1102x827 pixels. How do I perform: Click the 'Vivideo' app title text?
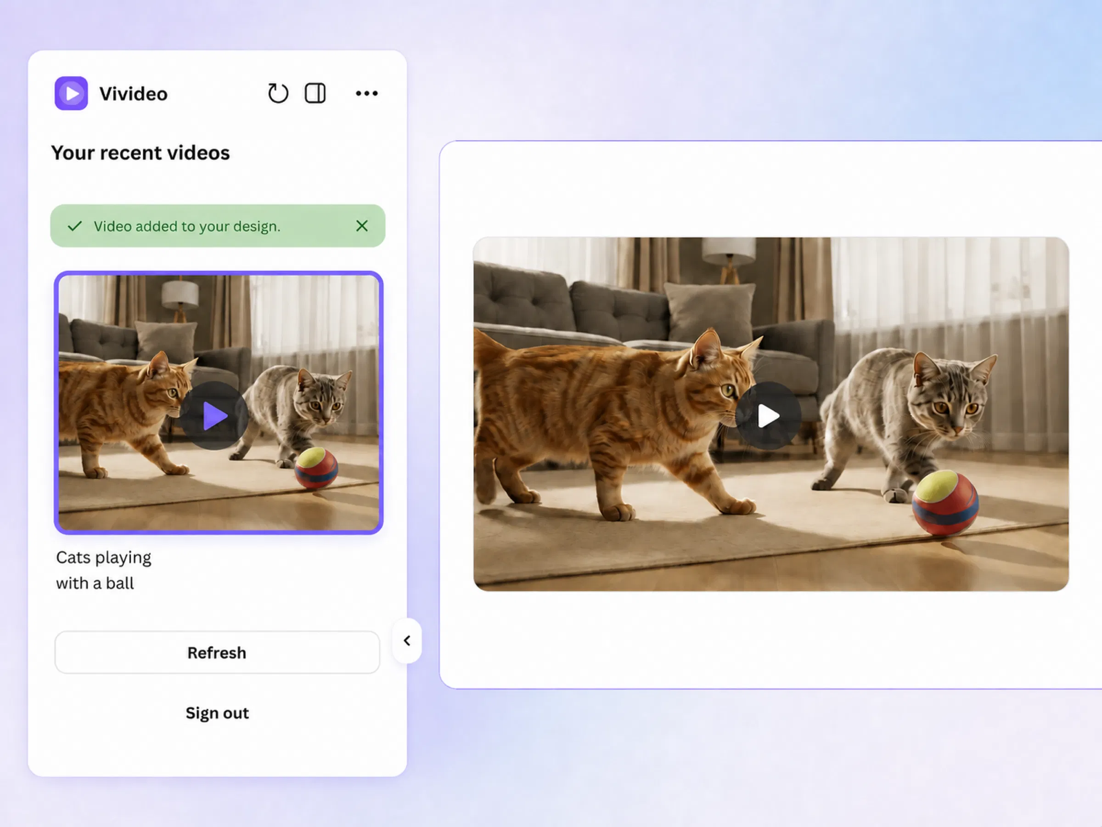(x=134, y=94)
